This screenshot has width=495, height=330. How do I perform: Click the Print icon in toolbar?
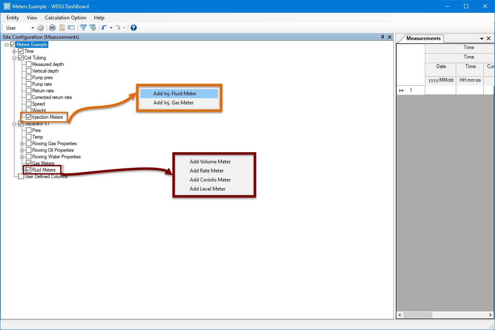[52, 28]
